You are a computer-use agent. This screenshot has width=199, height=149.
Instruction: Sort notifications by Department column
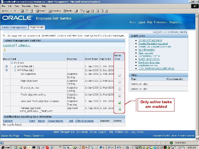[56, 121]
